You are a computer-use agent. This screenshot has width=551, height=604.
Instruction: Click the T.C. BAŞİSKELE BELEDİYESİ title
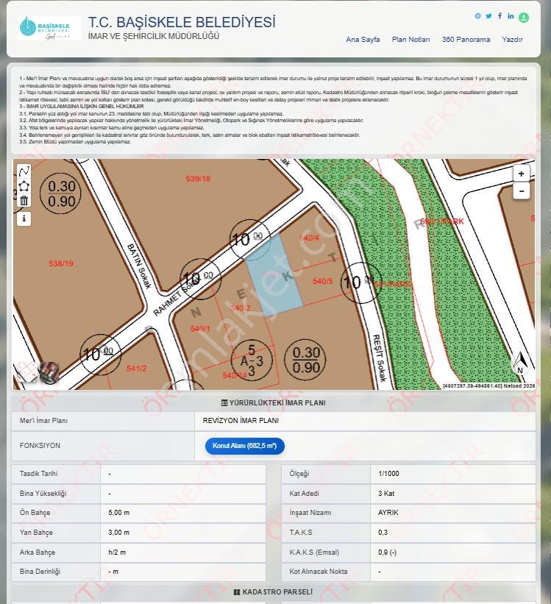pyautogui.click(x=182, y=22)
